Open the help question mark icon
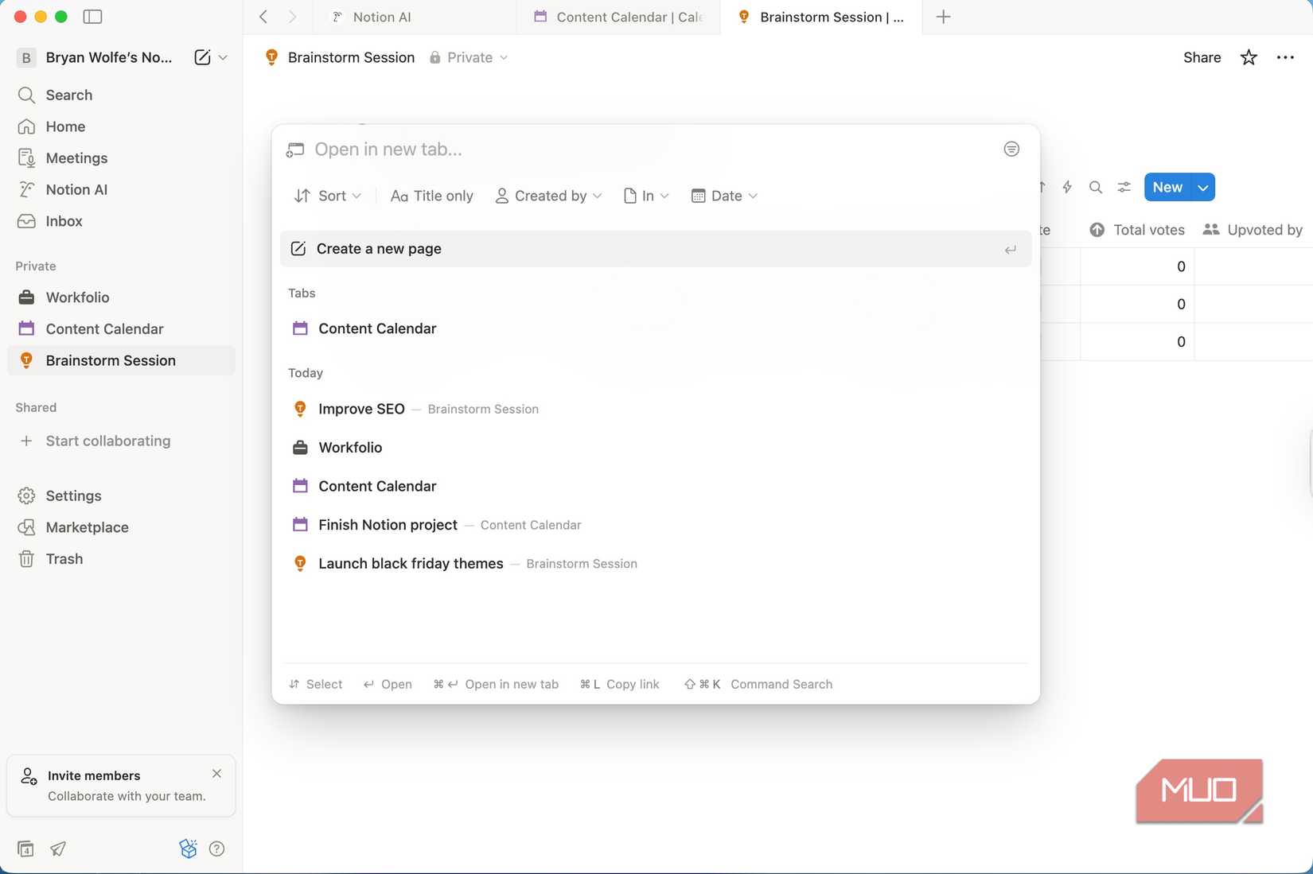Screen dimensions: 1313x874 [x=216, y=849]
